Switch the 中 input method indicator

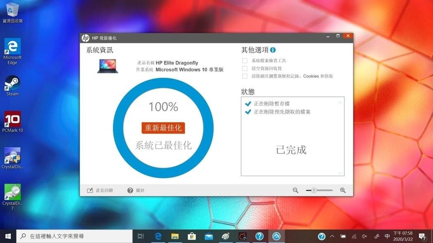tap(387, 236)
